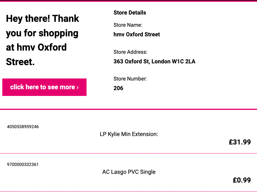Select barcode 4050538959246

[x=23, y=127]
